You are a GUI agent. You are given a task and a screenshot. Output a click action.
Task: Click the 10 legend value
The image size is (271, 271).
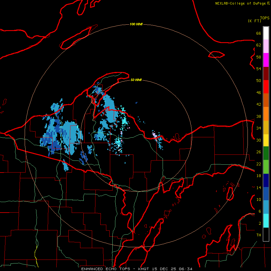coord(259,200)
